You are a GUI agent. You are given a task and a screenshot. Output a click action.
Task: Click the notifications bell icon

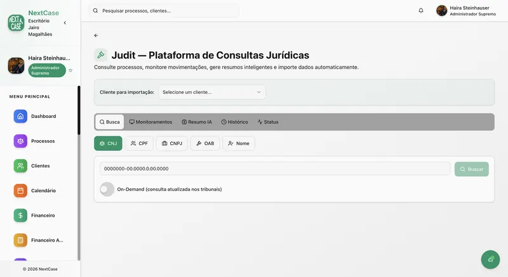coord(421,11)
